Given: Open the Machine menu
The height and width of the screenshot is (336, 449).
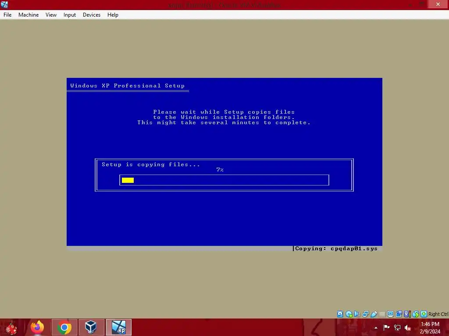Looking at the screenshot, I should [x=29, y=15].
